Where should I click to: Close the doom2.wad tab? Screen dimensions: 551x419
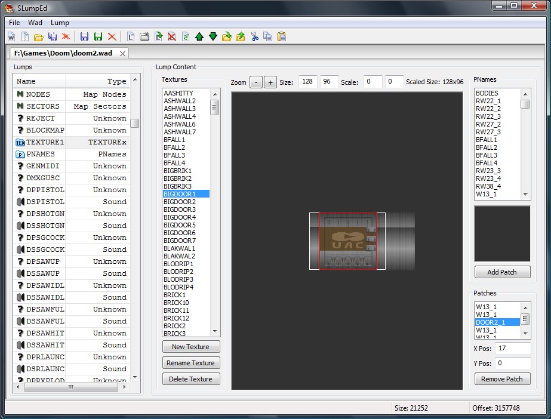point(122,54)
